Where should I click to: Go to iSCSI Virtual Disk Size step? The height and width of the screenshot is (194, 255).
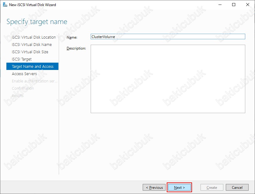(x=30, y=52)
